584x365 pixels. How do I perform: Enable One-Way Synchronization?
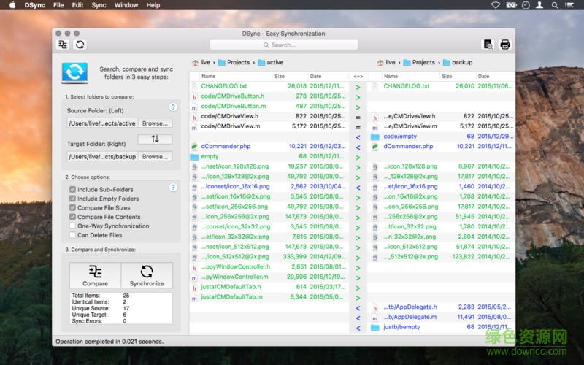click(72, 226)
